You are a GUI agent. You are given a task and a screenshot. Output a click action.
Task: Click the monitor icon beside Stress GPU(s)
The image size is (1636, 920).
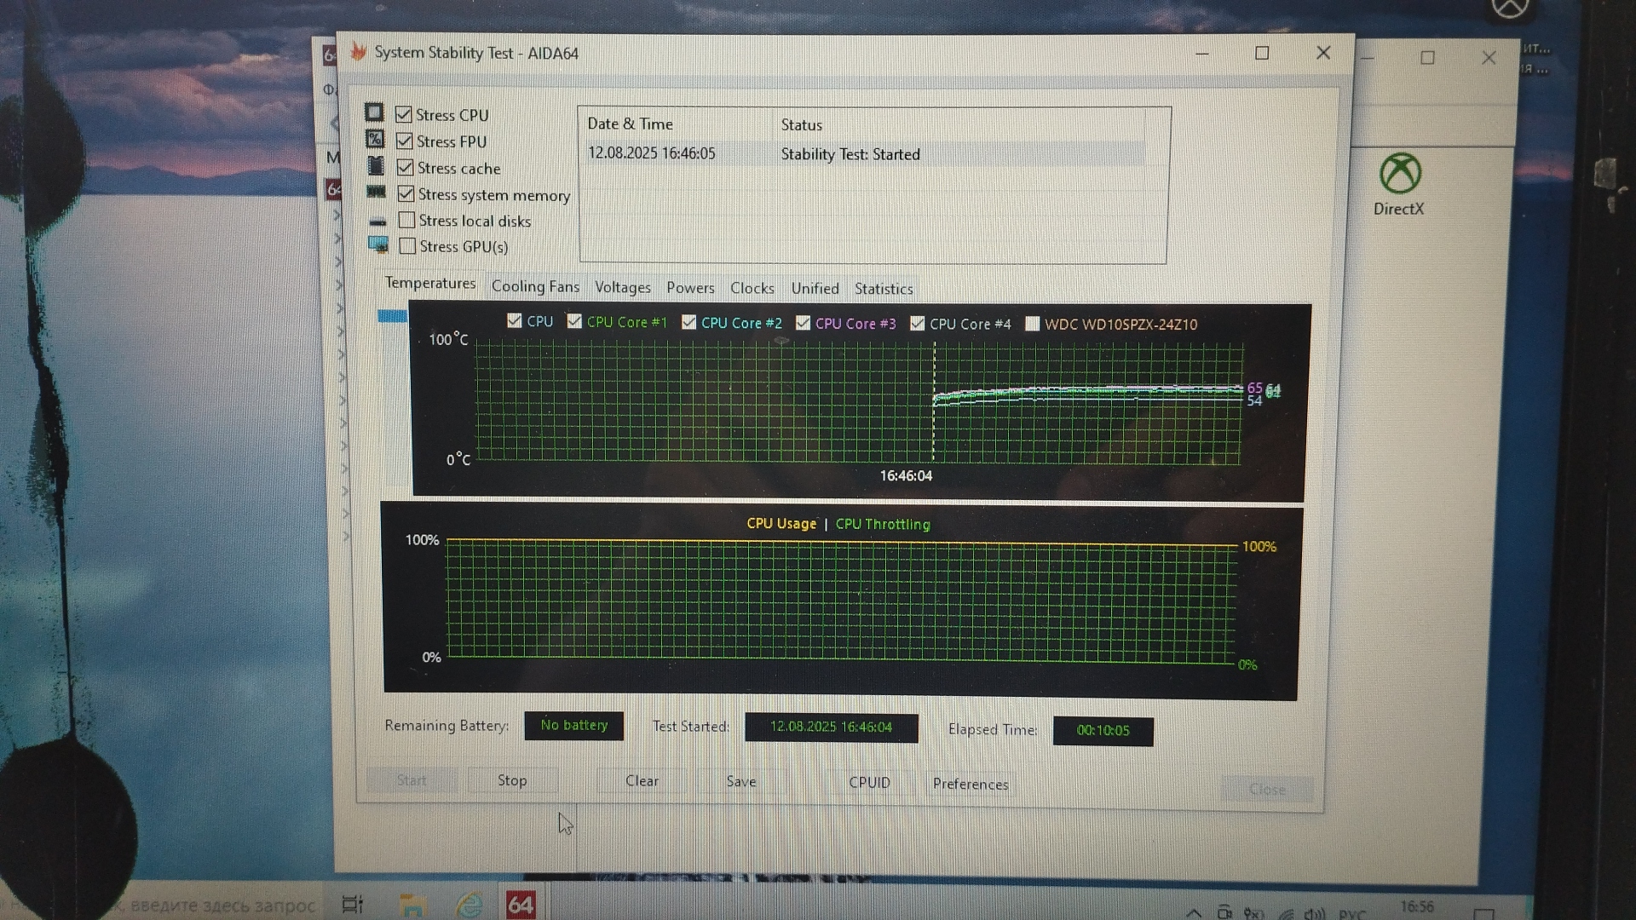tap(378, 245)
